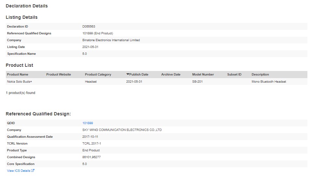Select Listing Date value 2021-05-31
The height and width of the screenshot is (176, 310).
(x=90, y=47)
